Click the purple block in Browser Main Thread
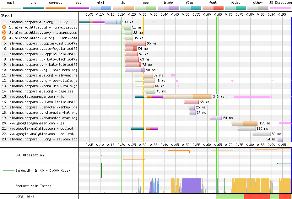The width and height of the screenshot is (292, 199). point(192,186)
